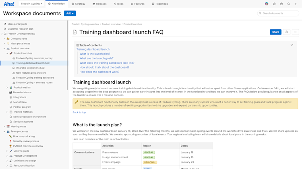The image size is (302, 169).
Task: Click the REGIONAL tag in Email campaign row
Action: tap(150, 162)
